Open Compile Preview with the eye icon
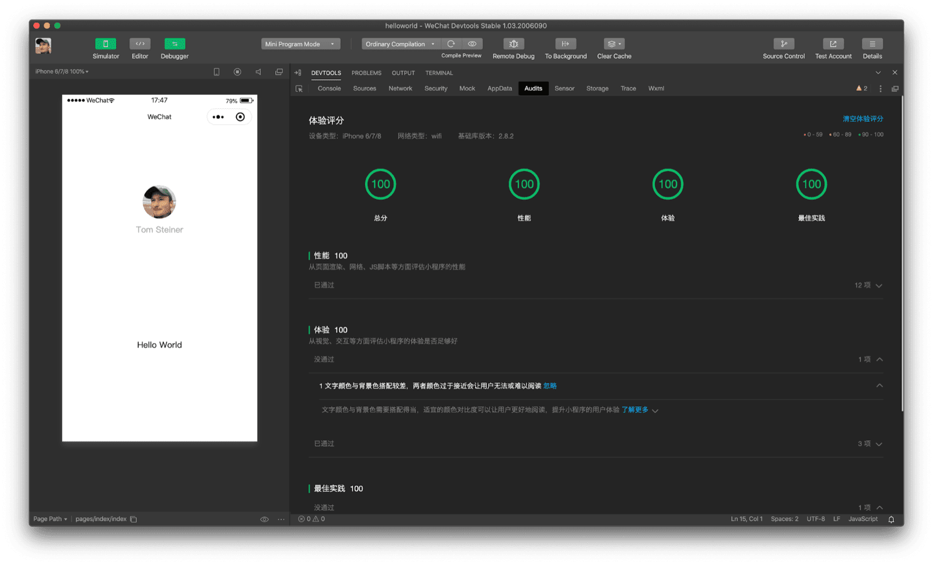 [x=472, y=43]
